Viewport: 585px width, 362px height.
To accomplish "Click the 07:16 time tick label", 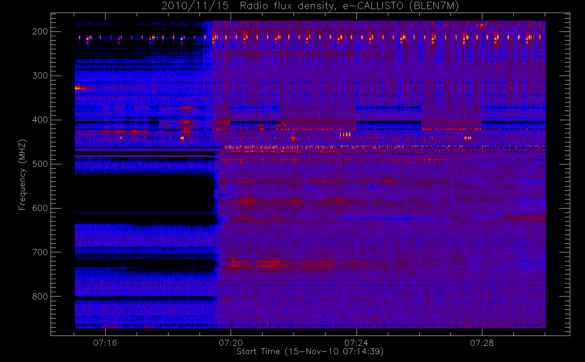I will tap(105, 343).
